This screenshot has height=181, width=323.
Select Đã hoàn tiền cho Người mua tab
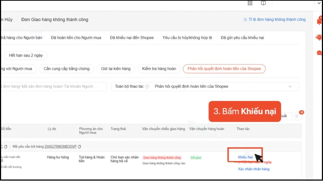pyautogui.click(x=76, y=38)
